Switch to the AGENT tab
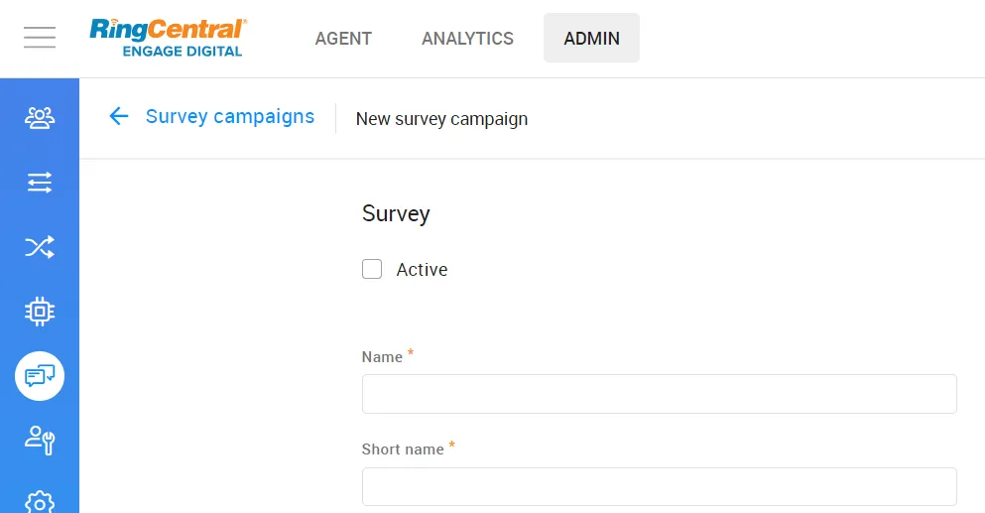The image size is (985, 513). coord(343,39)
